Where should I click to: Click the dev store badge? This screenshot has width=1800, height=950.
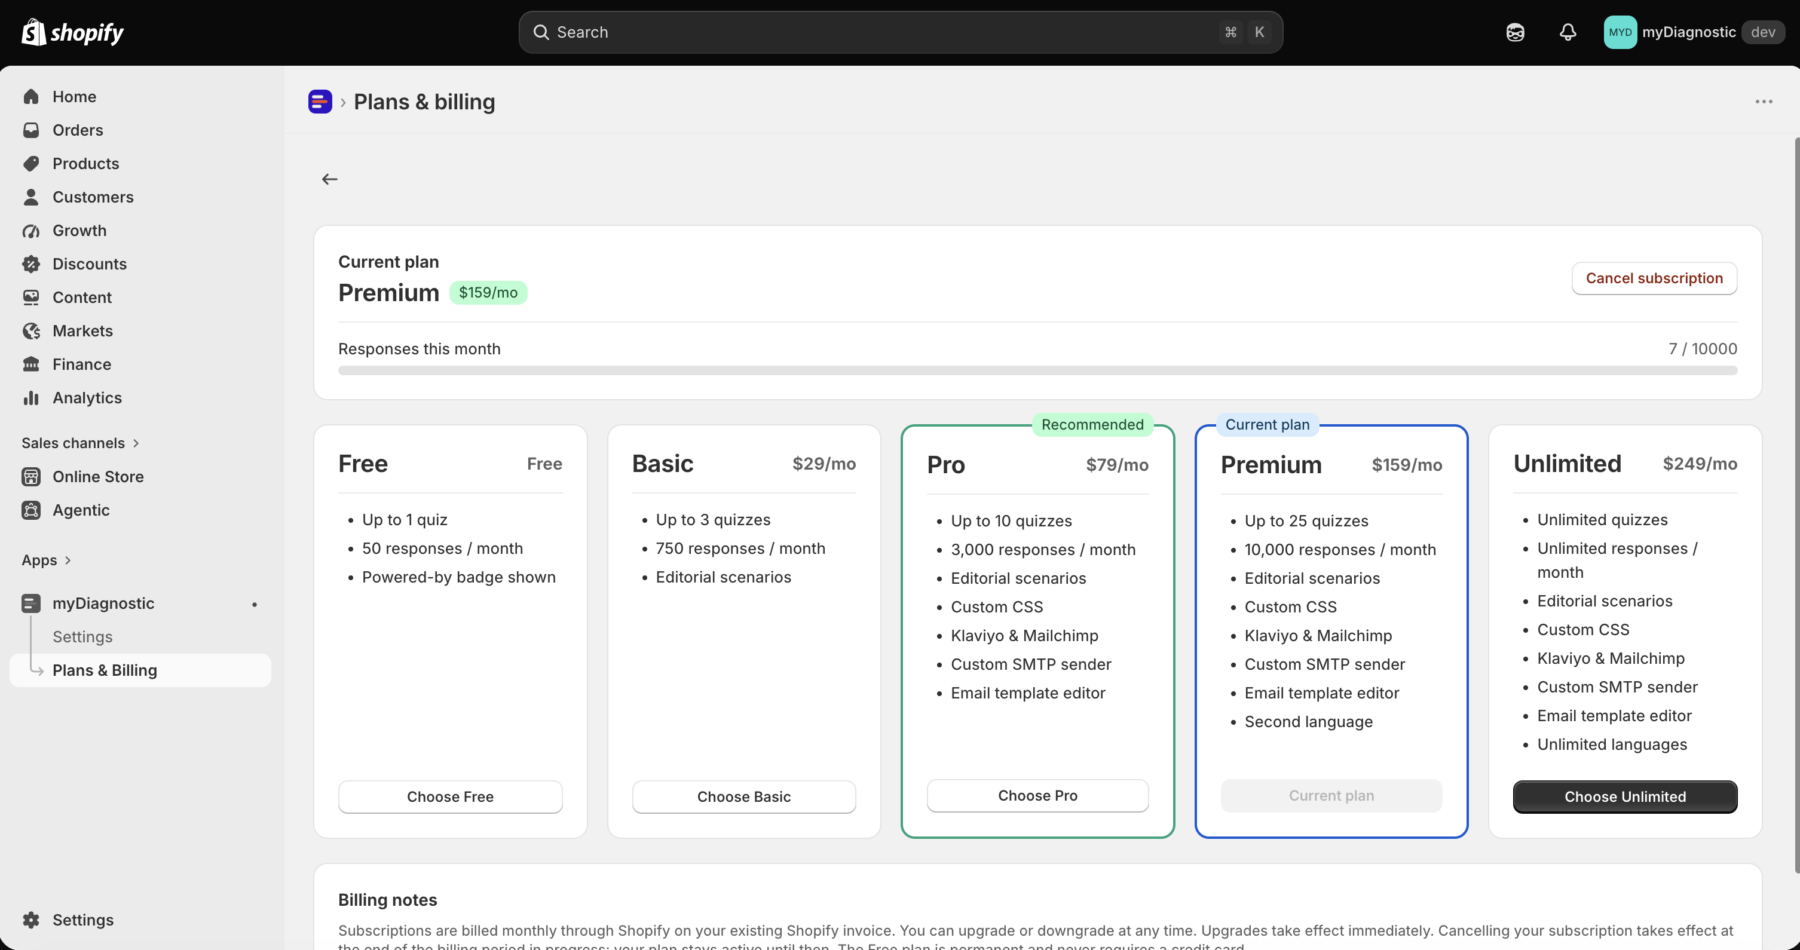[x=1763, y=32]
